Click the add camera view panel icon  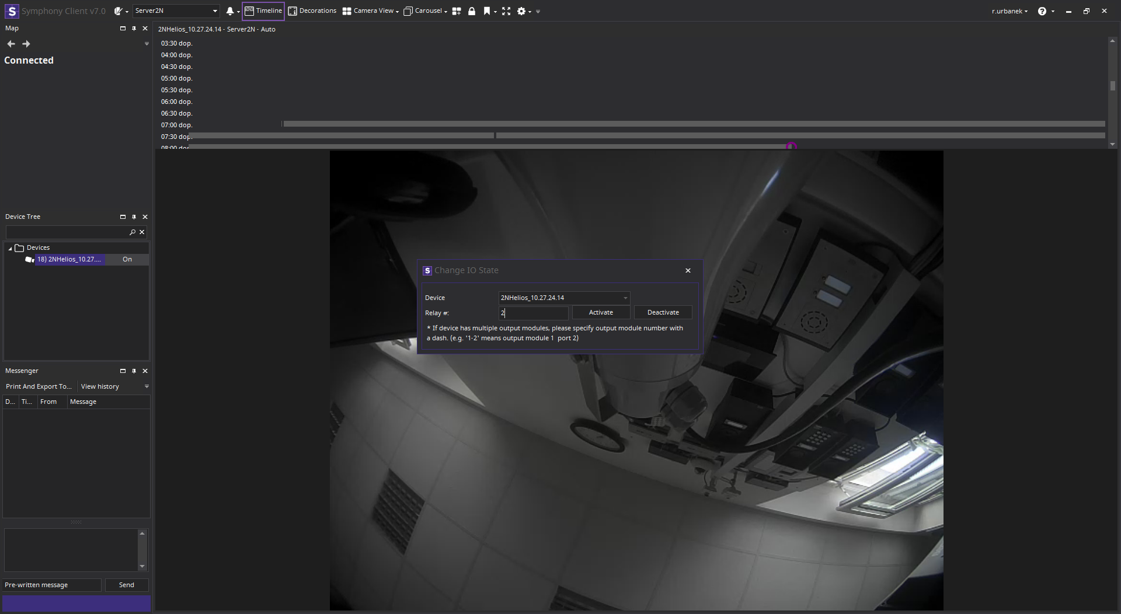[x=457, y=11]
